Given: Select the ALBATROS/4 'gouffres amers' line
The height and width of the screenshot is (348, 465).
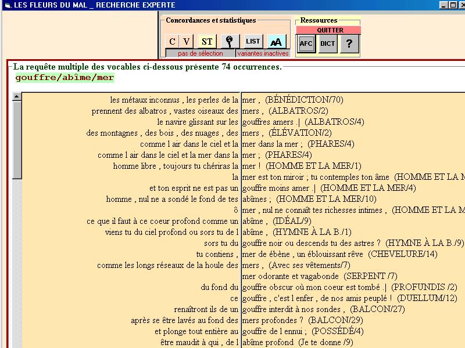Looking at the screenshot, I should pos(303,122).
